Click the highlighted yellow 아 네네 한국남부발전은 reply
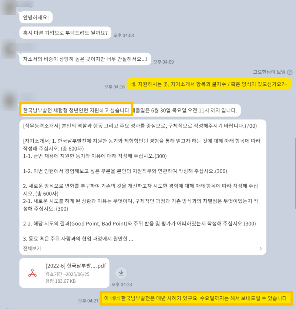296x309 pixels. [196, 298]
